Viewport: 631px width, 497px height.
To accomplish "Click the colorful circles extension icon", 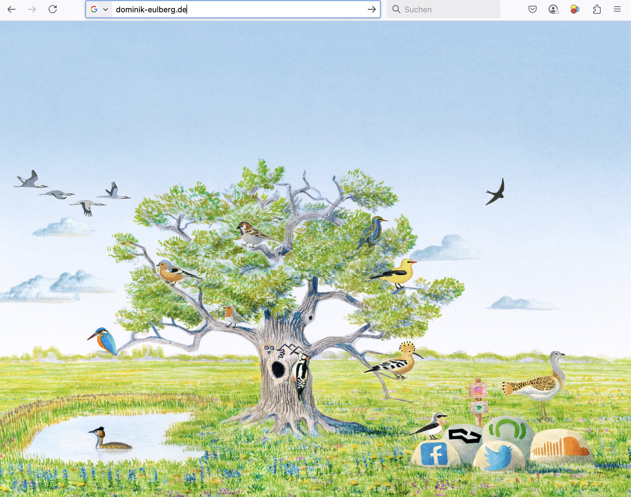I will point(575,9).
